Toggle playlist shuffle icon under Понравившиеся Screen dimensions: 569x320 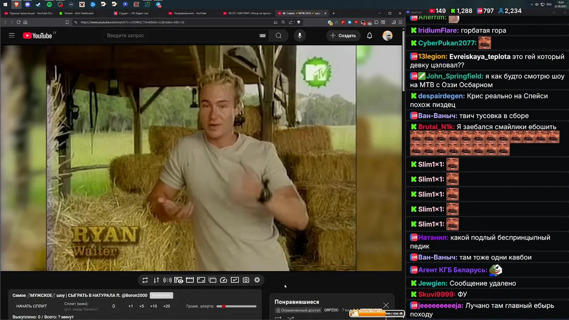(291, 318)
